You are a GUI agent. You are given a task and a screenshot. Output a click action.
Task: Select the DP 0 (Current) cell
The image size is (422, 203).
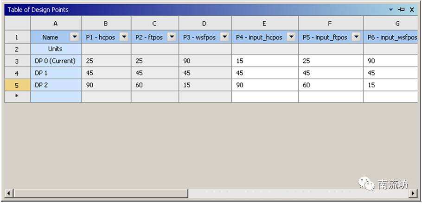[56, 61]
